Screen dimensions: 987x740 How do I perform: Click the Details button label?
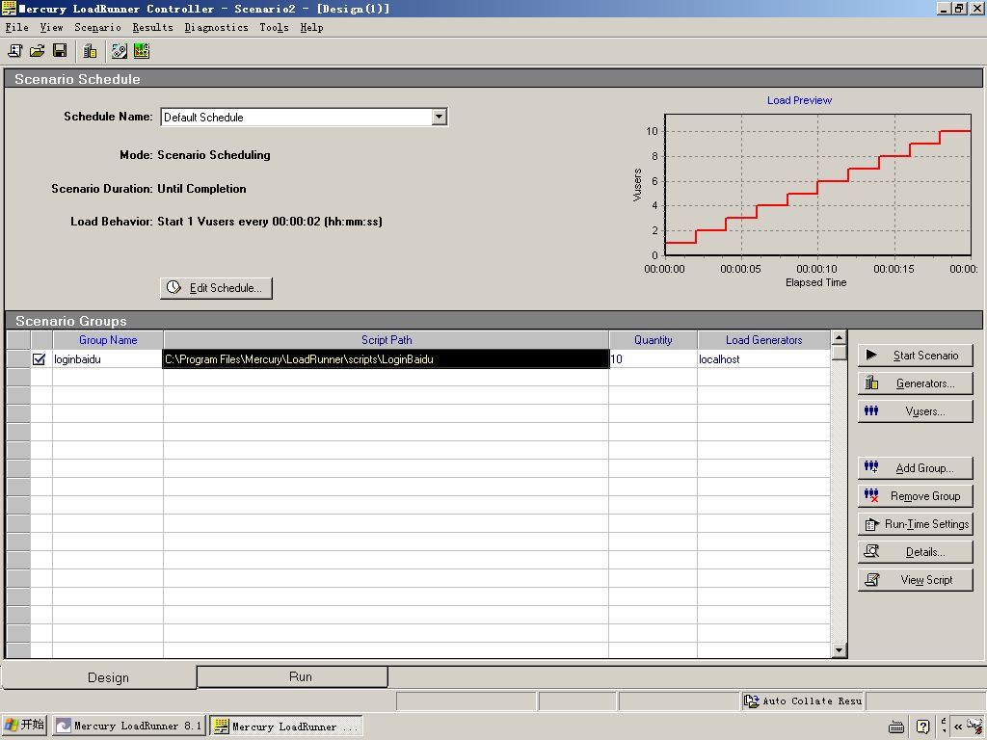coord(925,552)
